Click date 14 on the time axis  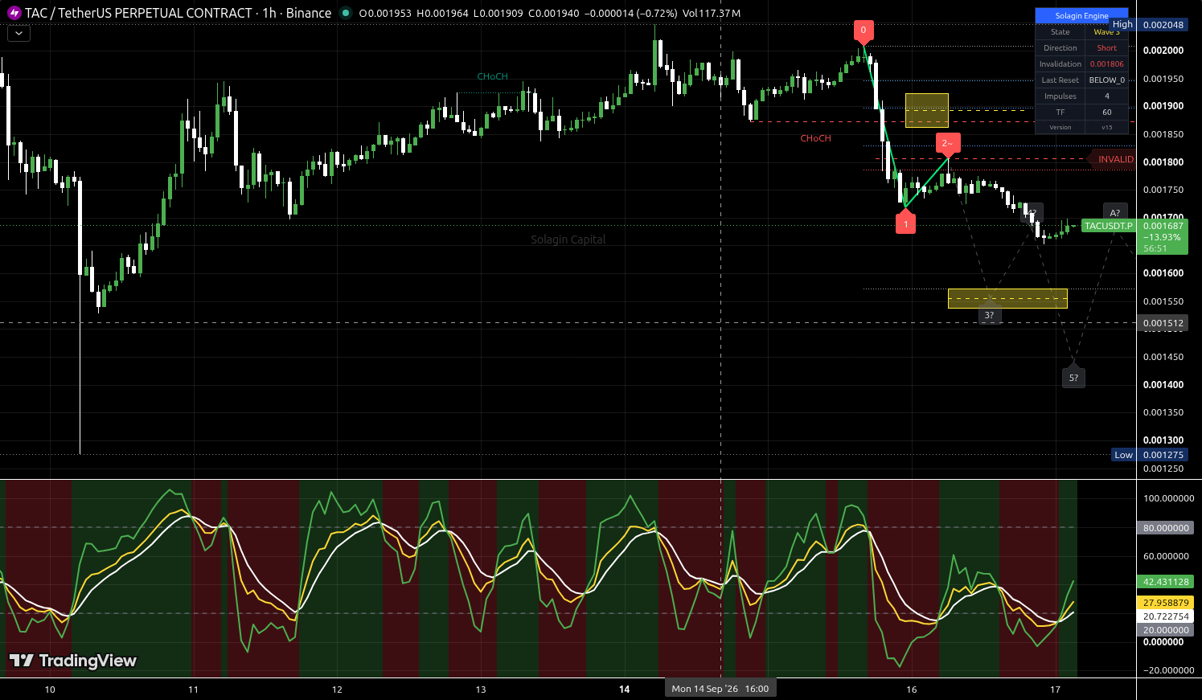click(625, 690)
